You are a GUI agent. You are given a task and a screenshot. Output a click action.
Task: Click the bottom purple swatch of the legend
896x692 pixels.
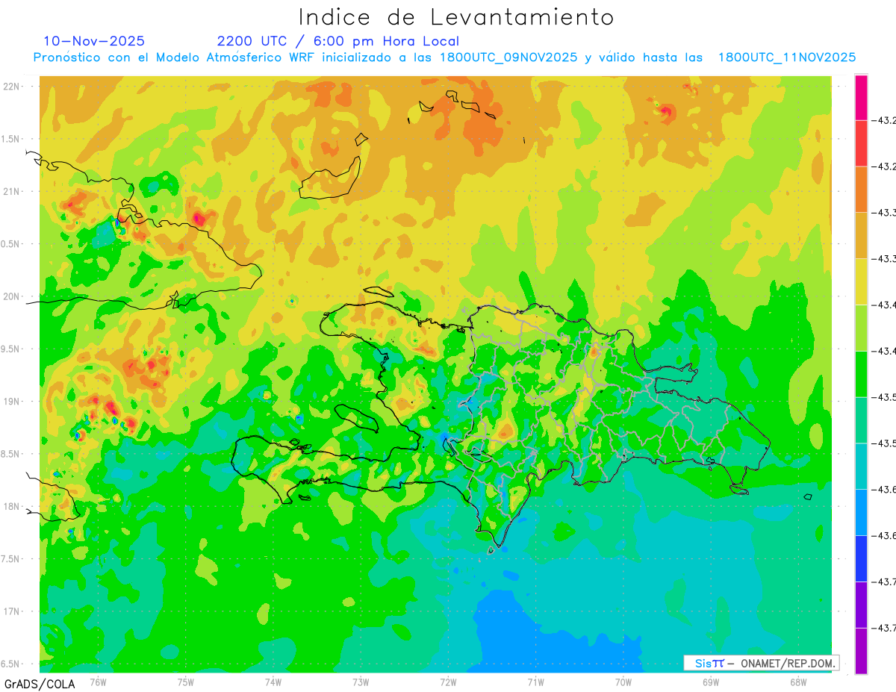point(861,651)
